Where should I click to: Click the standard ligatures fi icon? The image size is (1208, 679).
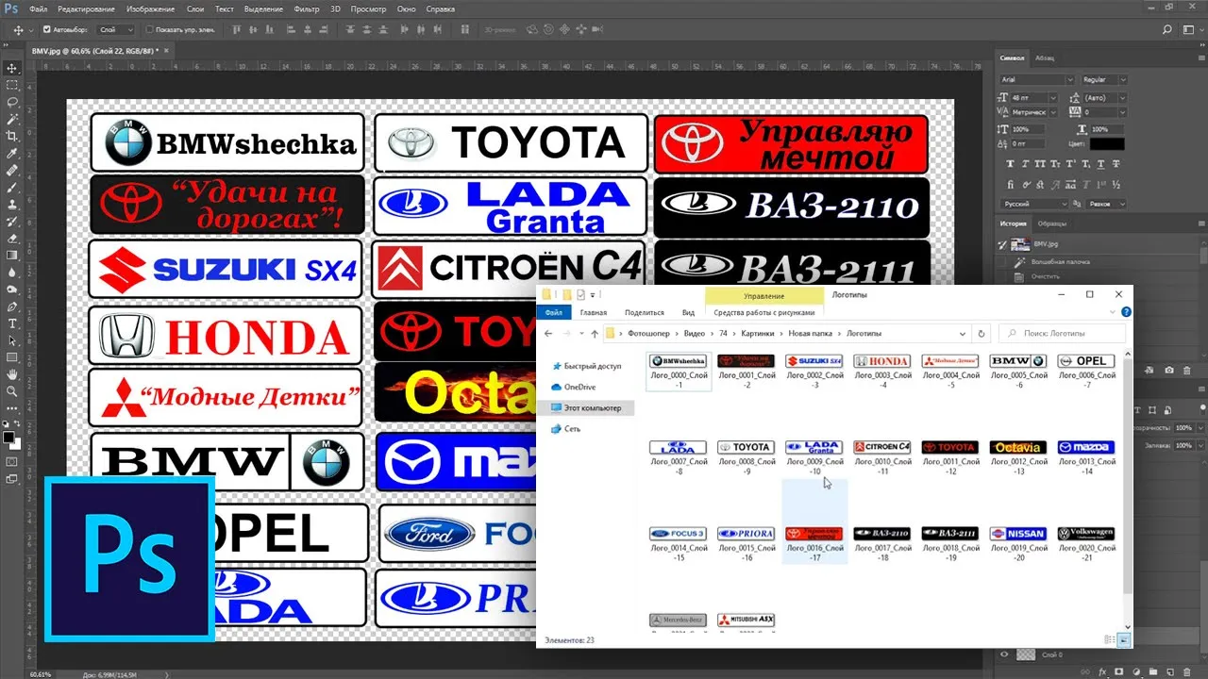click(1011, 186)
